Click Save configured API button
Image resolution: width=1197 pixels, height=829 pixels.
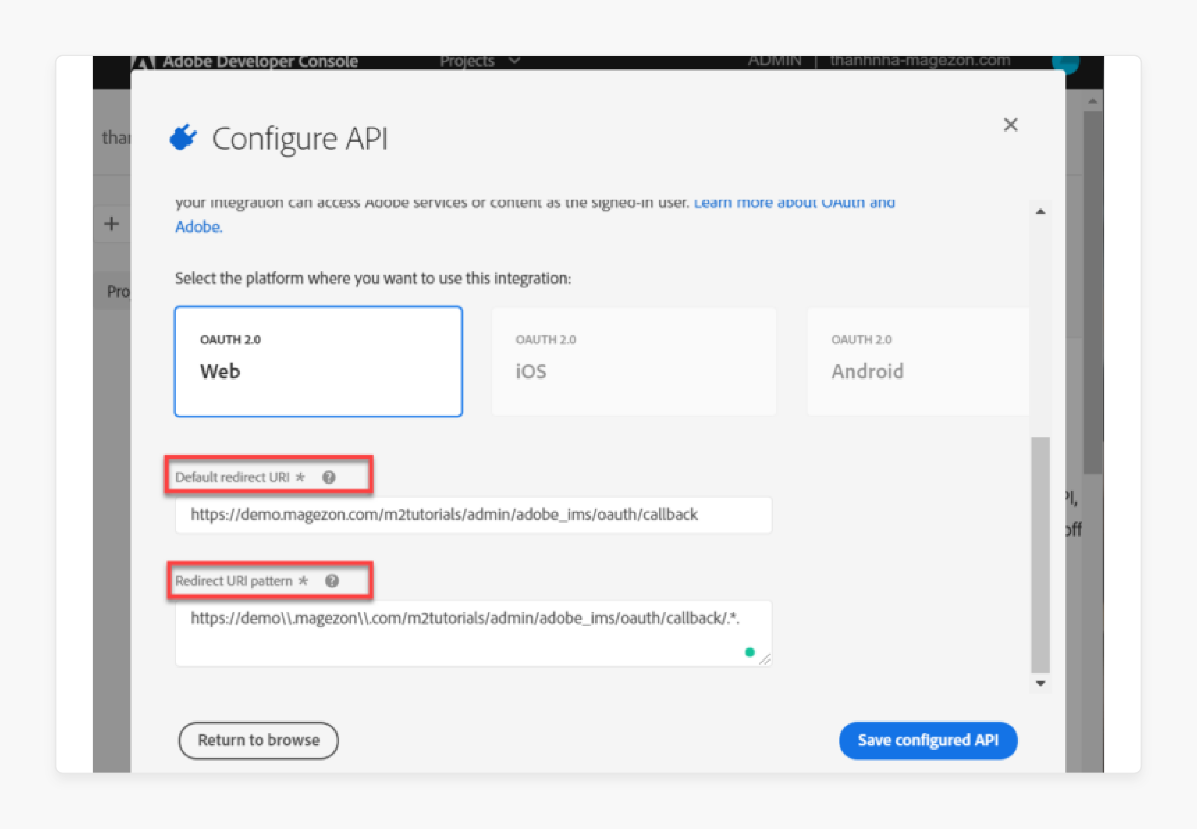tap(928, 740)
